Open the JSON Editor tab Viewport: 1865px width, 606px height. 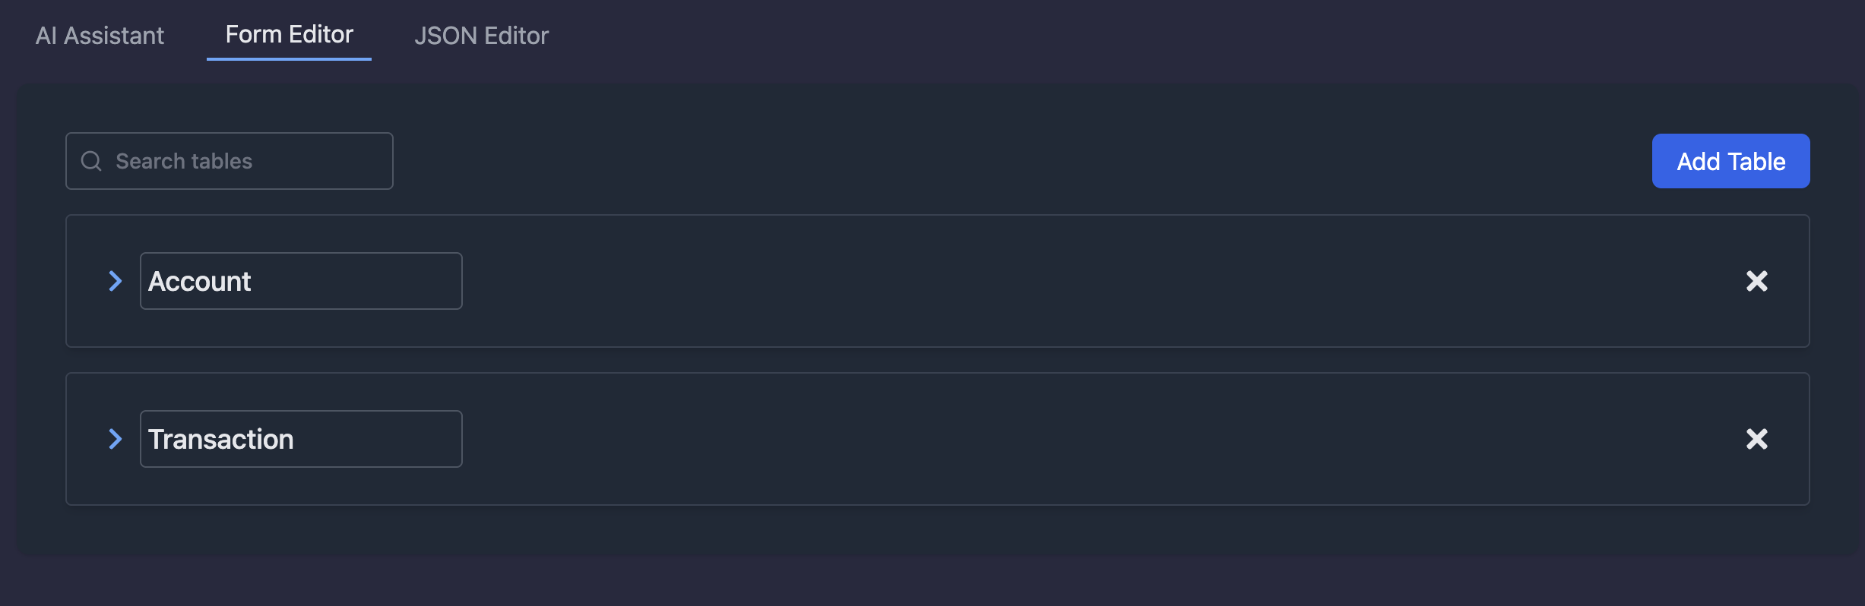481,36
